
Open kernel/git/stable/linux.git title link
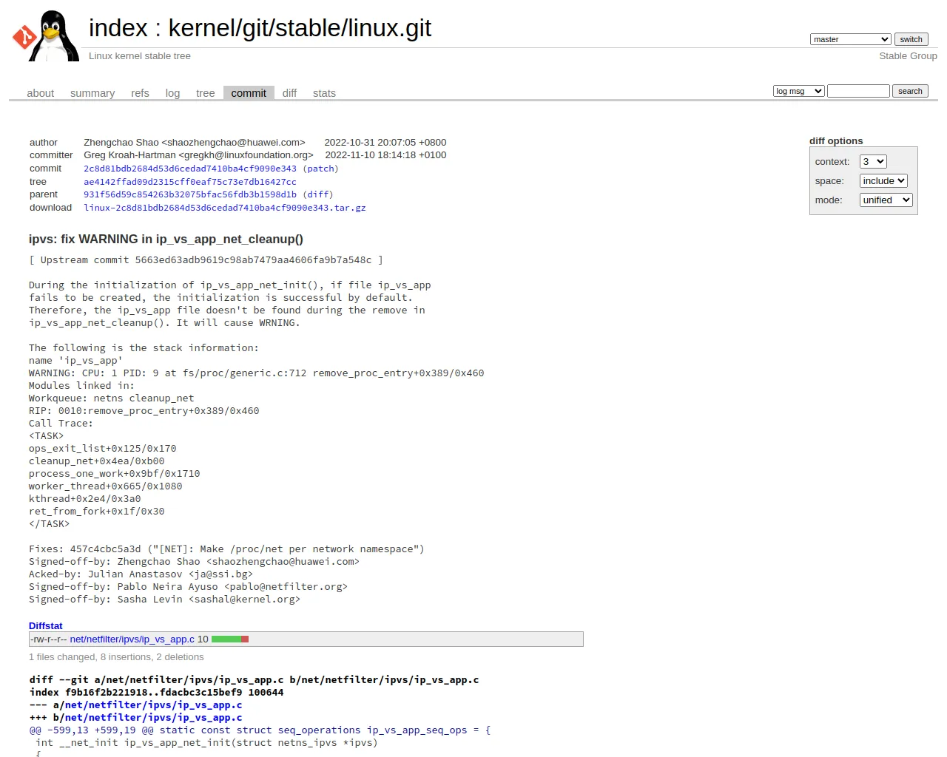click(300, 28)
